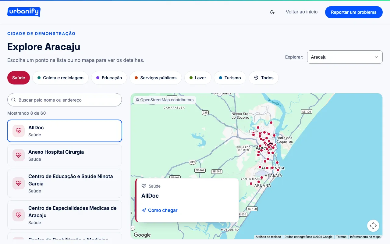390x244 pixels.
Task: Select the Todos filter with pin icon
Action: click(x=264, y=78)
